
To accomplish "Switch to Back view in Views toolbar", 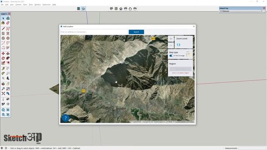I will pyautogui.click(x=130, y=9).
